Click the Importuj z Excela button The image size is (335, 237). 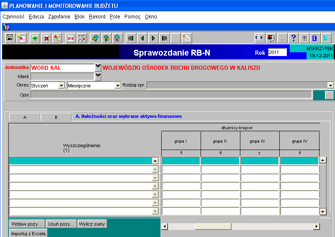28,233
